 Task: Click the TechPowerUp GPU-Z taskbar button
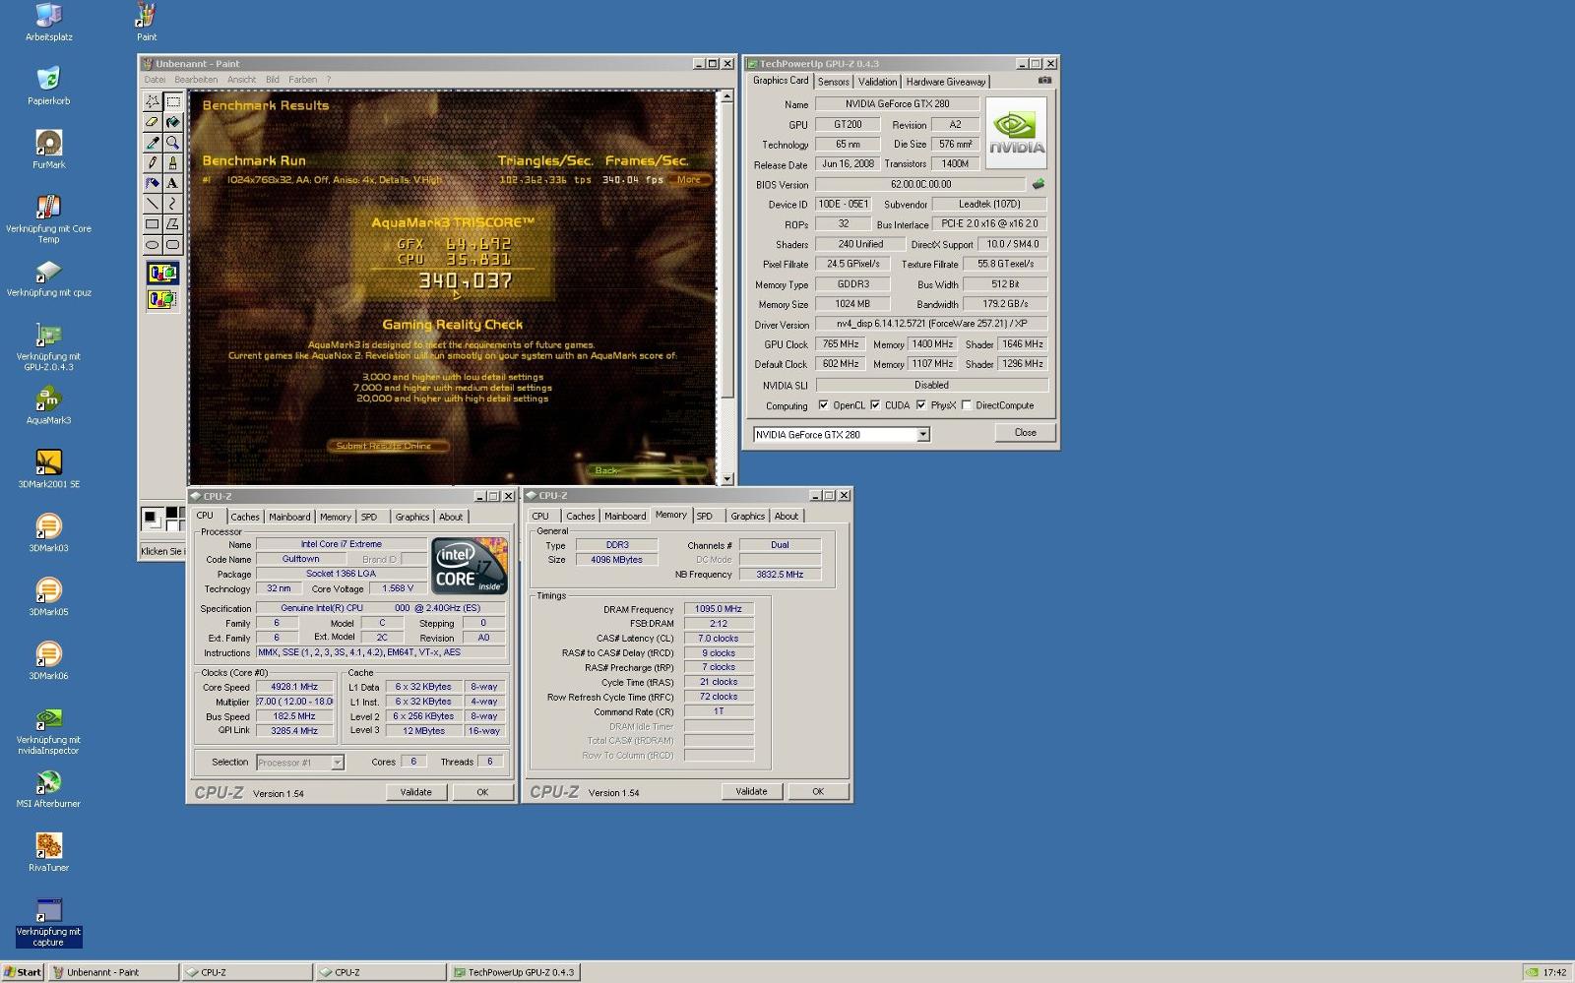[515, 972]
